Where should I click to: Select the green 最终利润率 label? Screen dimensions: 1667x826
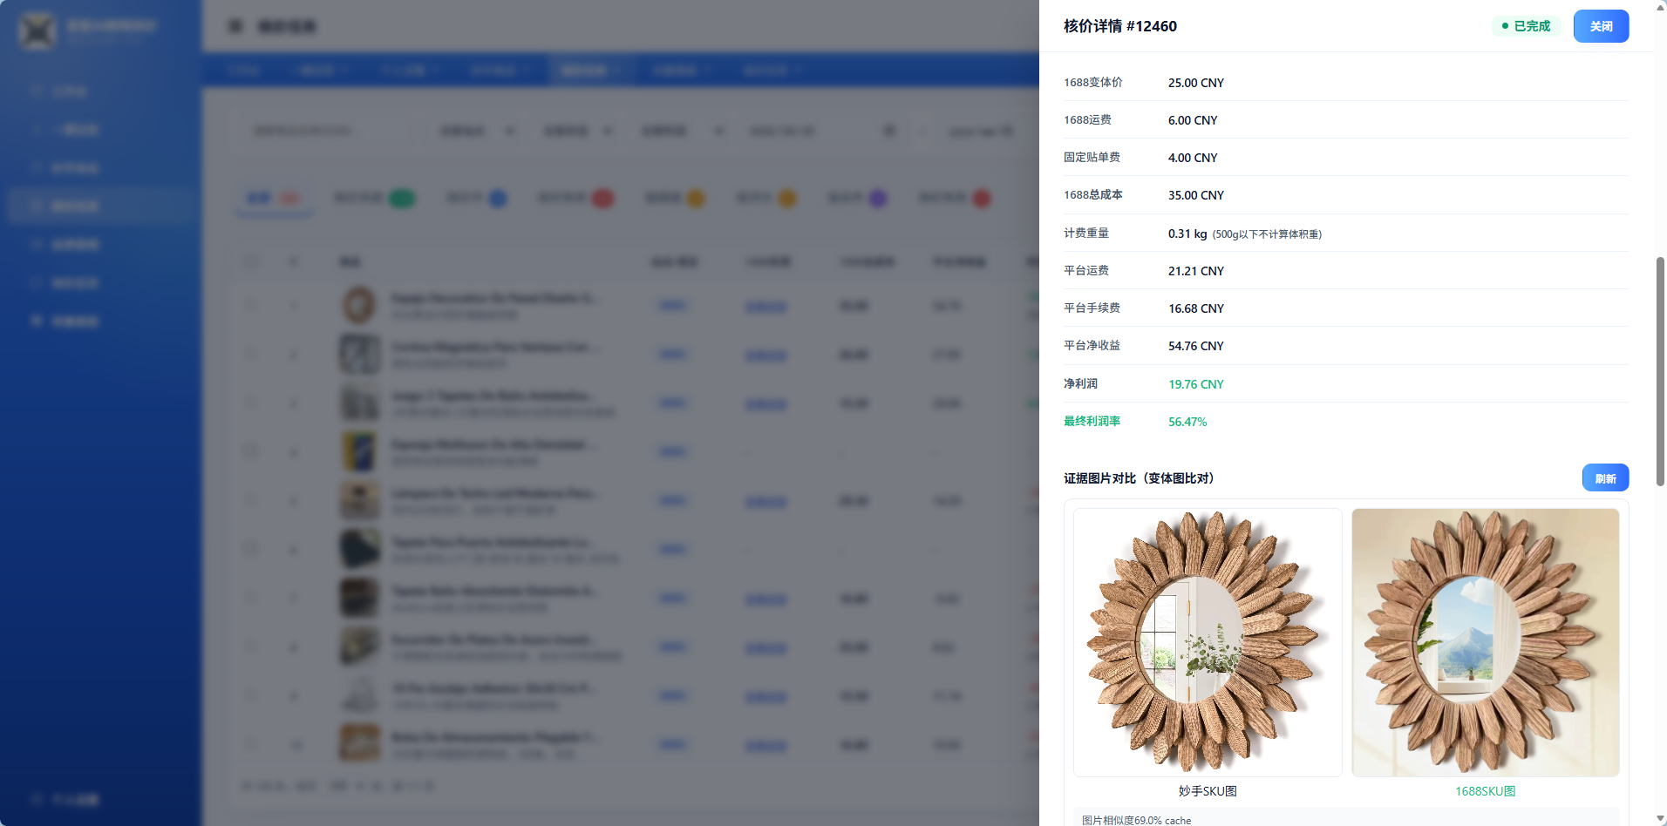click(1092, 422)
